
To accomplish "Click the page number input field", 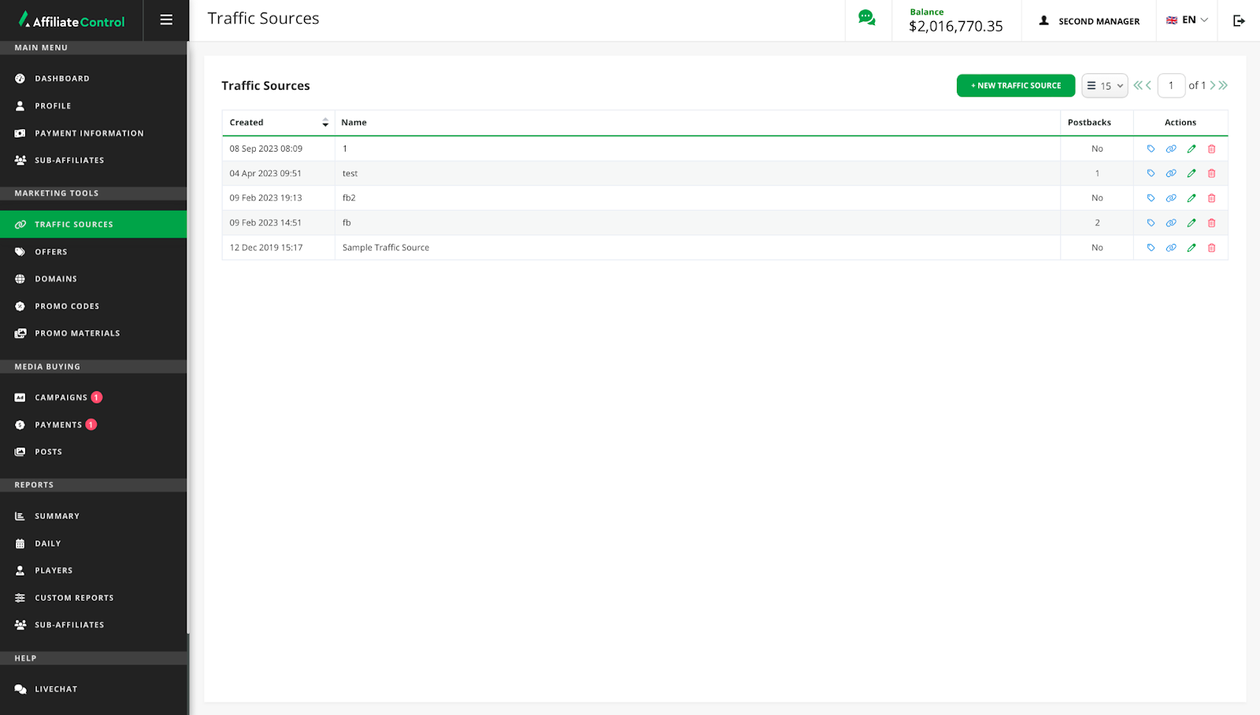I will [1171, 86].
